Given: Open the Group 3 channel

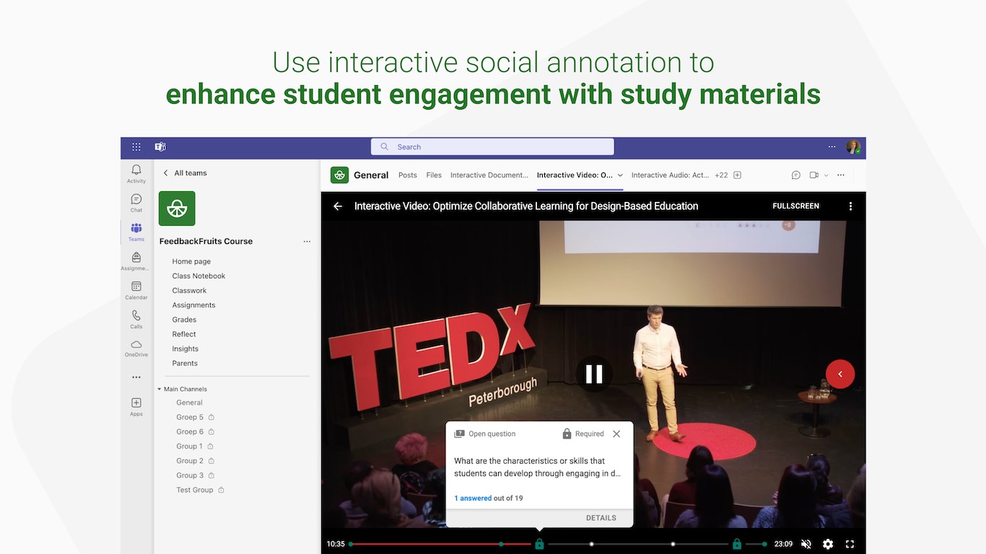Looking at the screenshot, I should pos(190,475).
